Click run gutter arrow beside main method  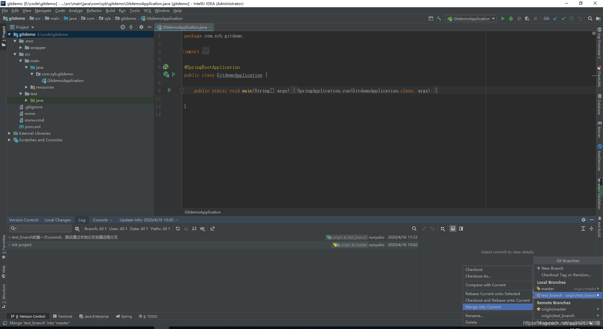pos(170,90)
